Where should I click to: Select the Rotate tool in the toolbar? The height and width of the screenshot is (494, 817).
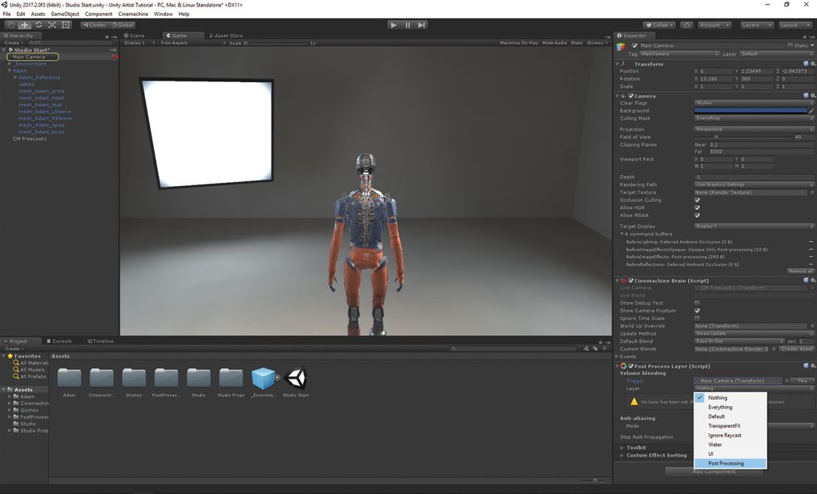39,25
